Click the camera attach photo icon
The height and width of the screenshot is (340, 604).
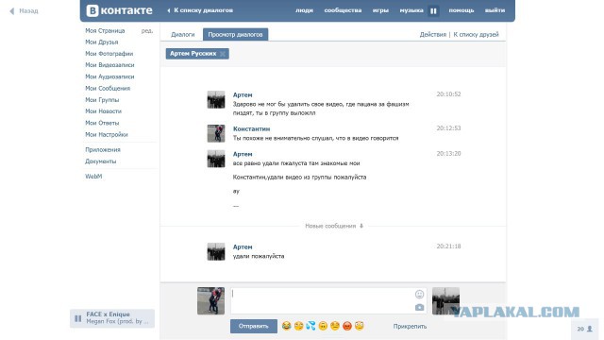[x=419, y=307]
